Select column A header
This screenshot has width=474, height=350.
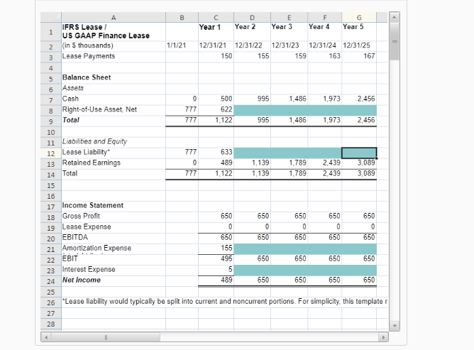coord(114,18)
